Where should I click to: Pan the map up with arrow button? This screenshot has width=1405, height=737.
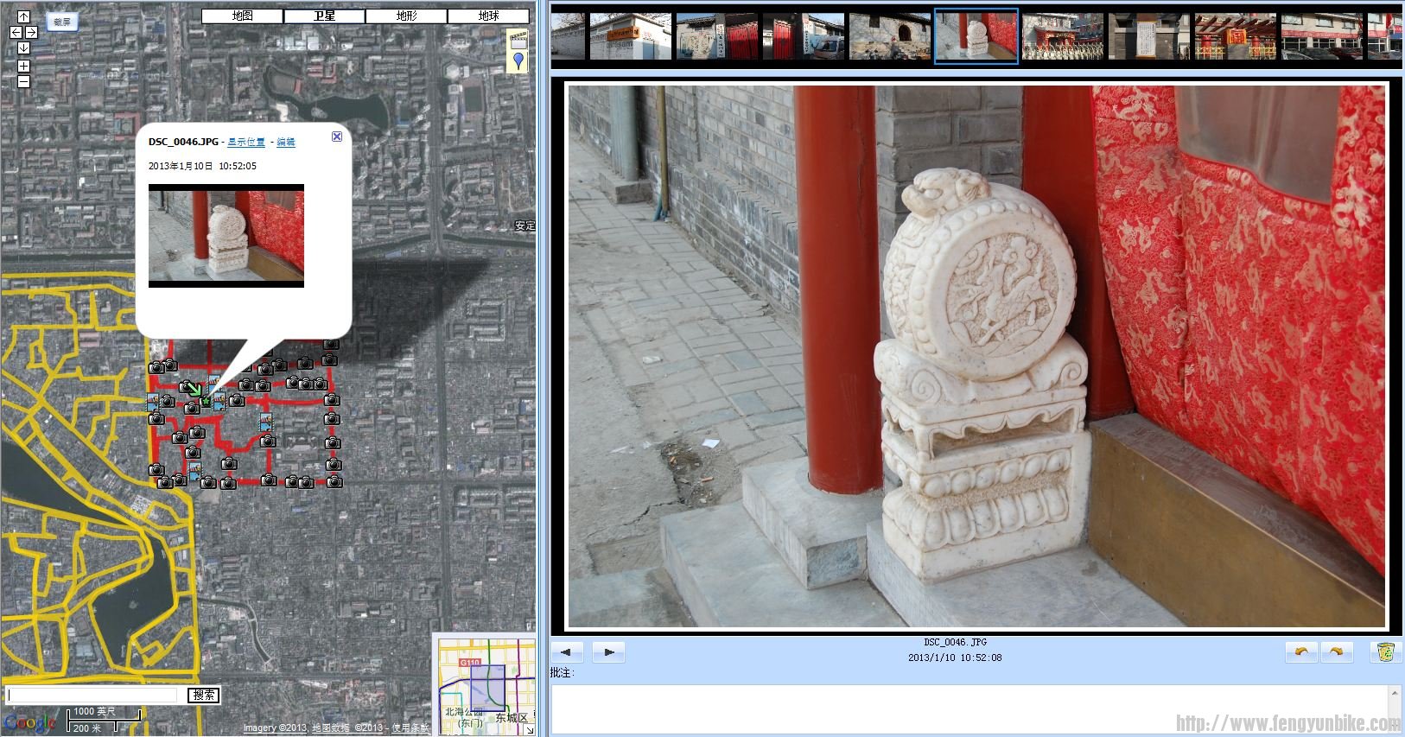[x=23, y=16]
